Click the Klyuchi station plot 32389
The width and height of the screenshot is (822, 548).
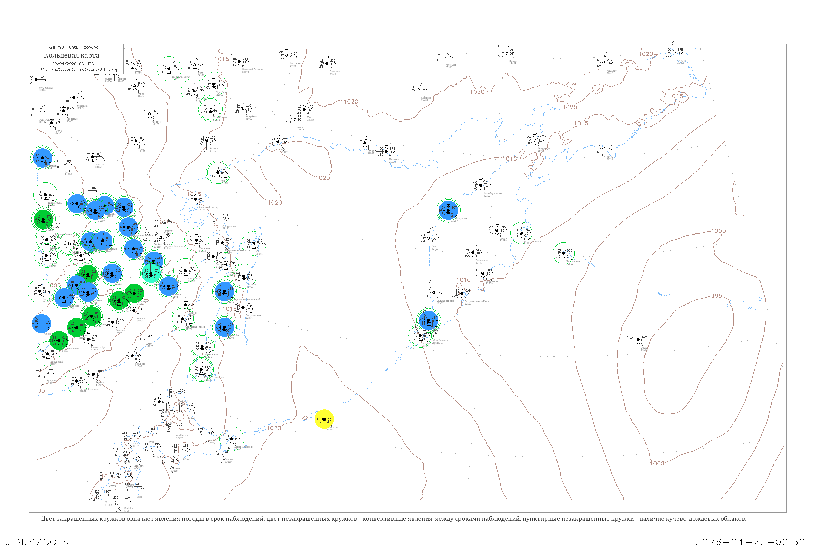(x=497, y=230)
